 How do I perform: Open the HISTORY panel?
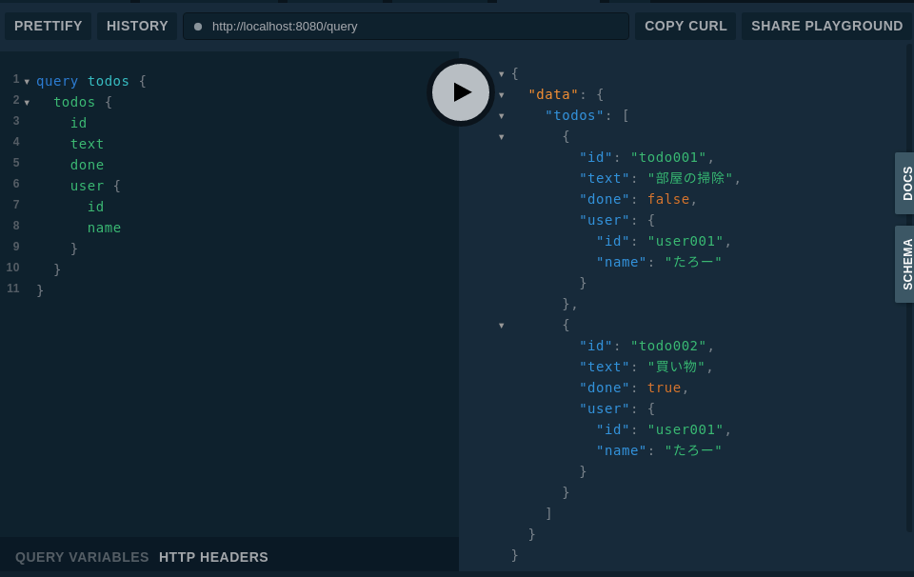point(137,26)
